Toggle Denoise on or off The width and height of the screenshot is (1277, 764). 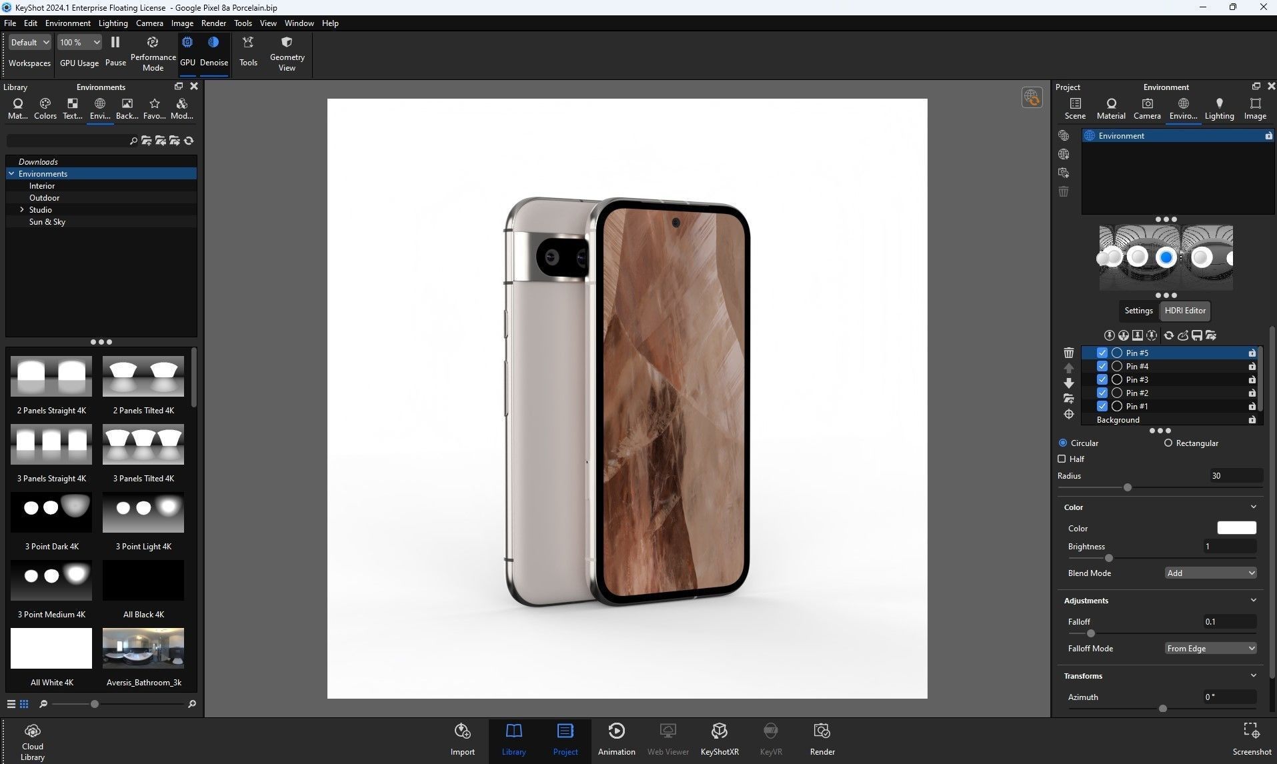click(213, 51)
